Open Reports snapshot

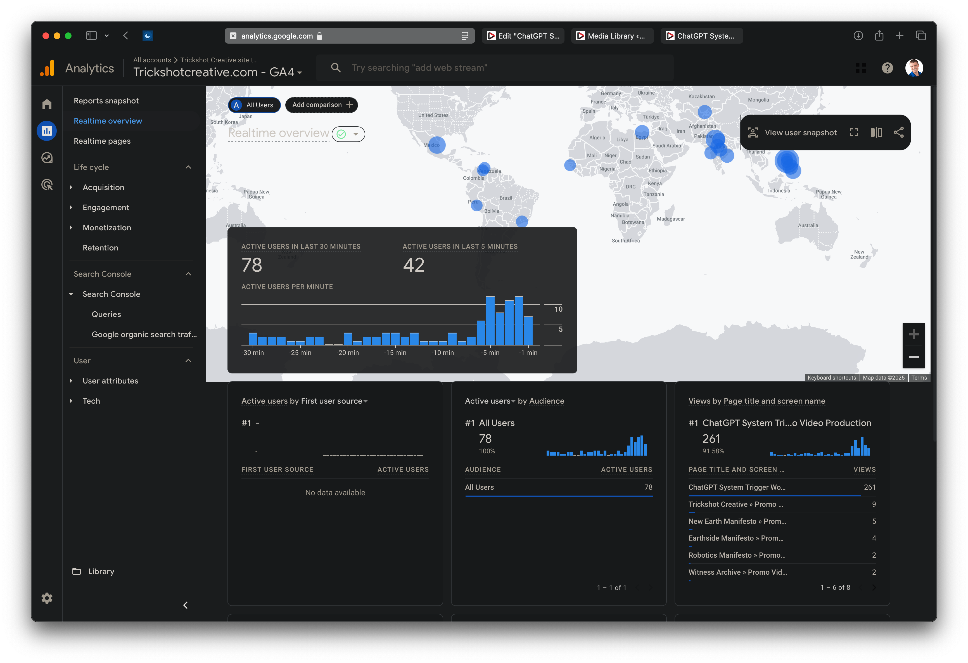106,101
